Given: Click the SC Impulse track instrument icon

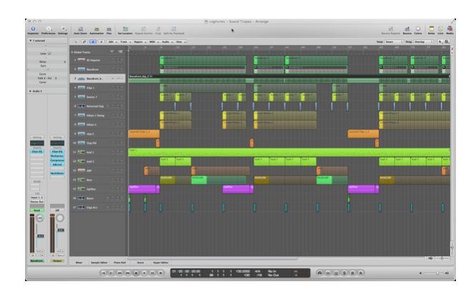Looking at the screenshot, I should (82, 60).
